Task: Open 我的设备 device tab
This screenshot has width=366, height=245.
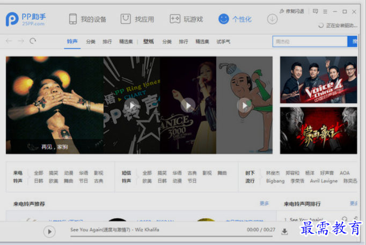Action: 87,19
